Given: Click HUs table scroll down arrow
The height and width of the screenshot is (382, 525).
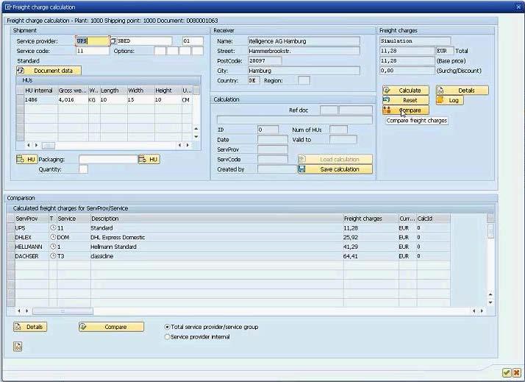Looking at the screenshot, I should coord(196,137).
